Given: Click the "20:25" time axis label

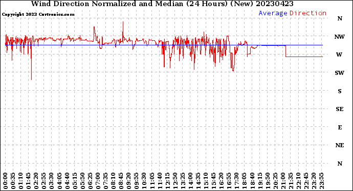Looking at the screenshot, I should (275, 181).
